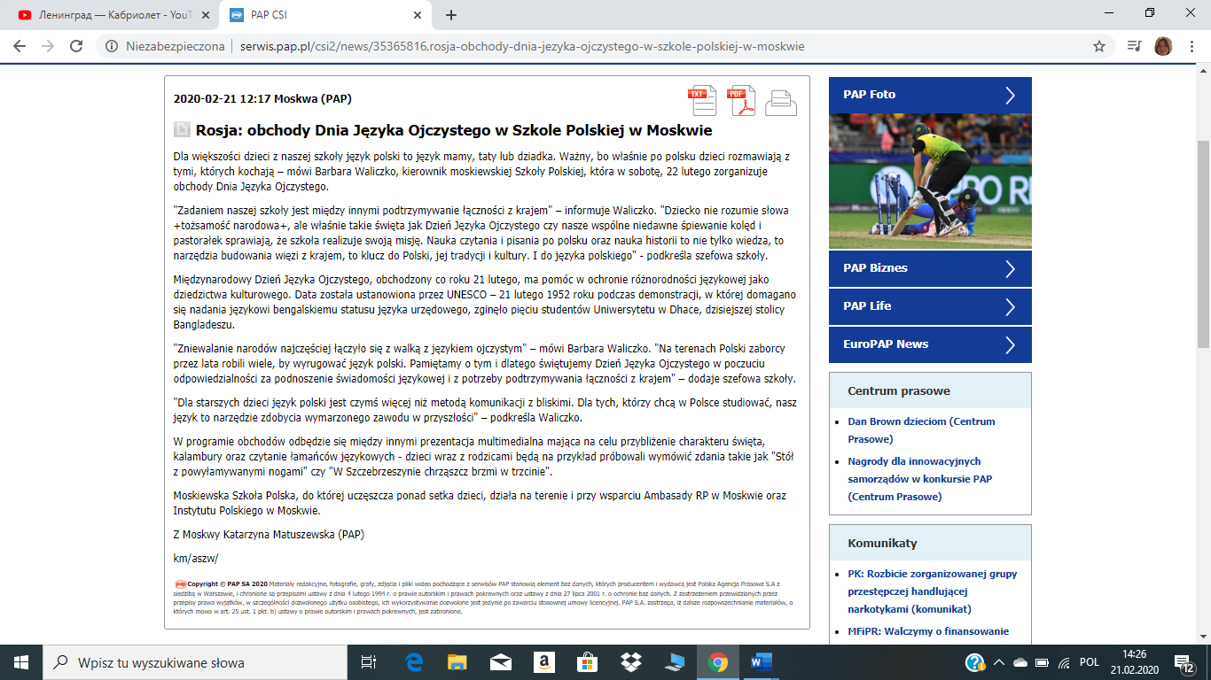Open a new browser tab
The height and width of the screenshot is (680, 1211).
point(451,15)
